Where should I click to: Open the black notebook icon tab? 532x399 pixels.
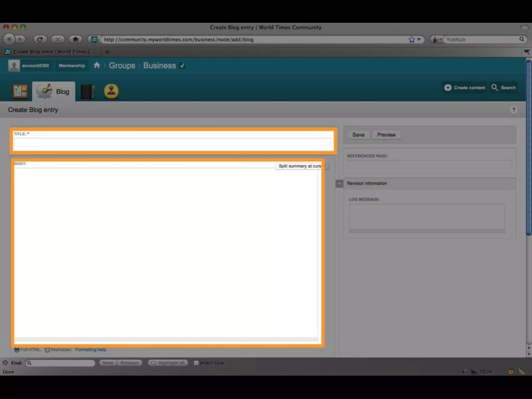pos(87,91)
